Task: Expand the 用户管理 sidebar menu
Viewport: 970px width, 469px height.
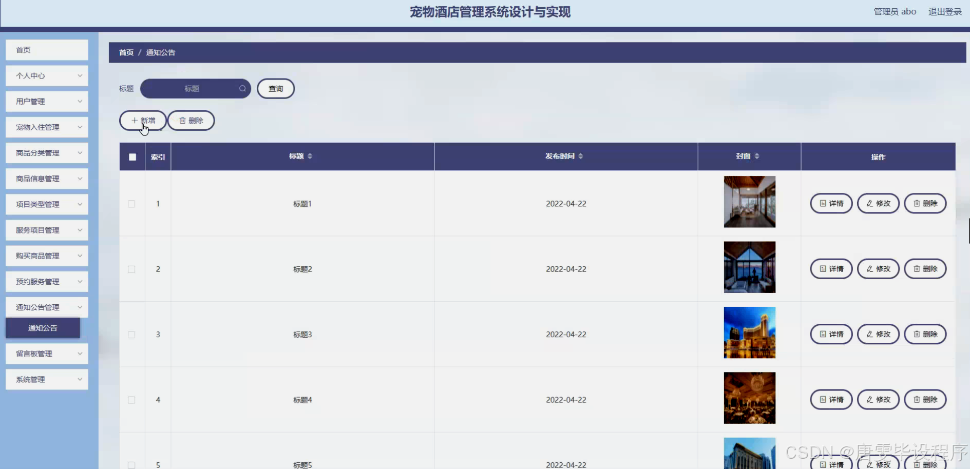Action: pos(47,102)
